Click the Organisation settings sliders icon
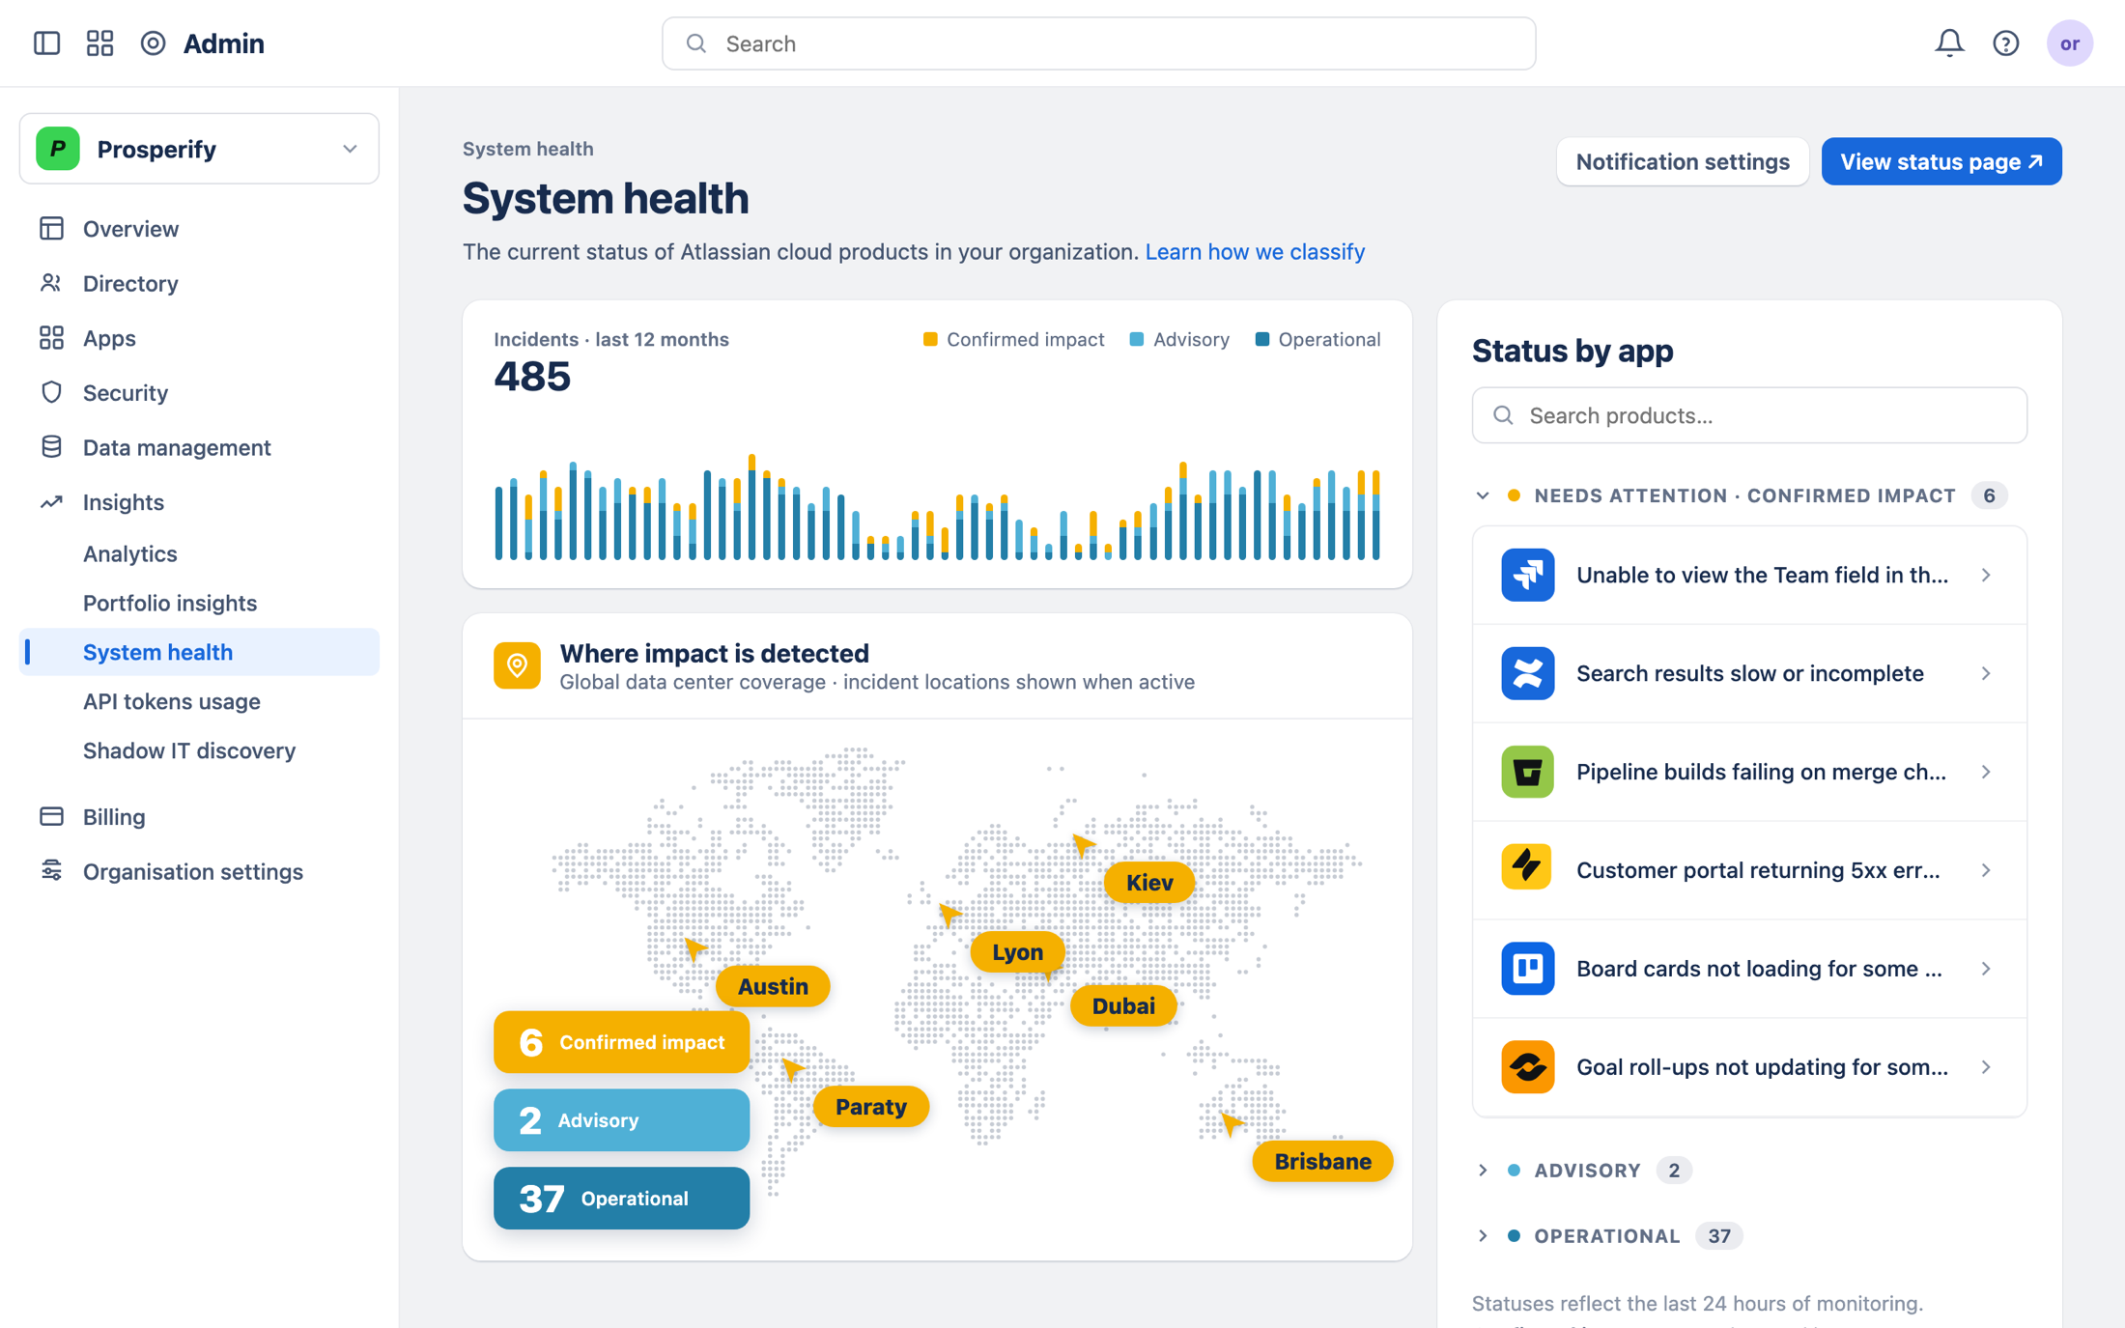Image resolution: width=2125 pixels, height=1328 pixels. click(51, 871)
